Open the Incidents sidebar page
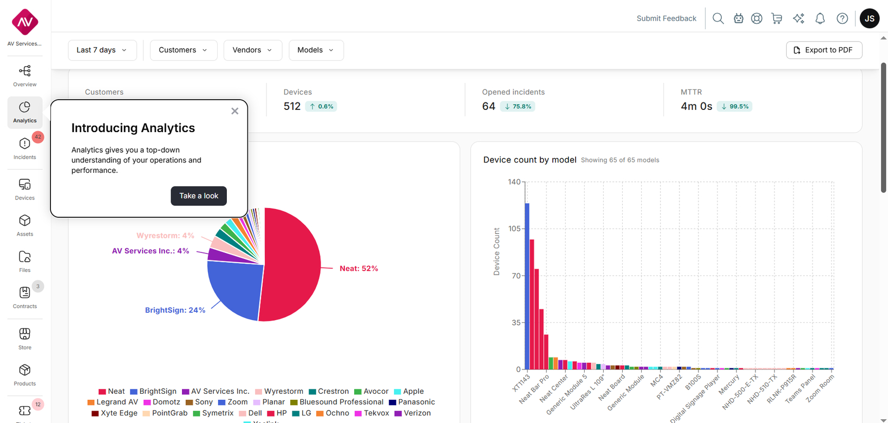 [x=25, y=148]
